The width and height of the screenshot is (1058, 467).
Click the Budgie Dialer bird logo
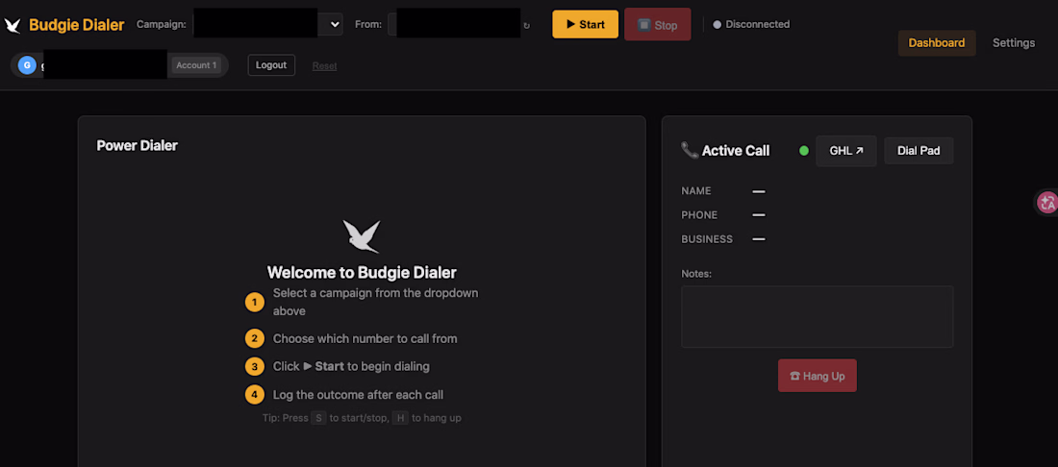(13, 26)
